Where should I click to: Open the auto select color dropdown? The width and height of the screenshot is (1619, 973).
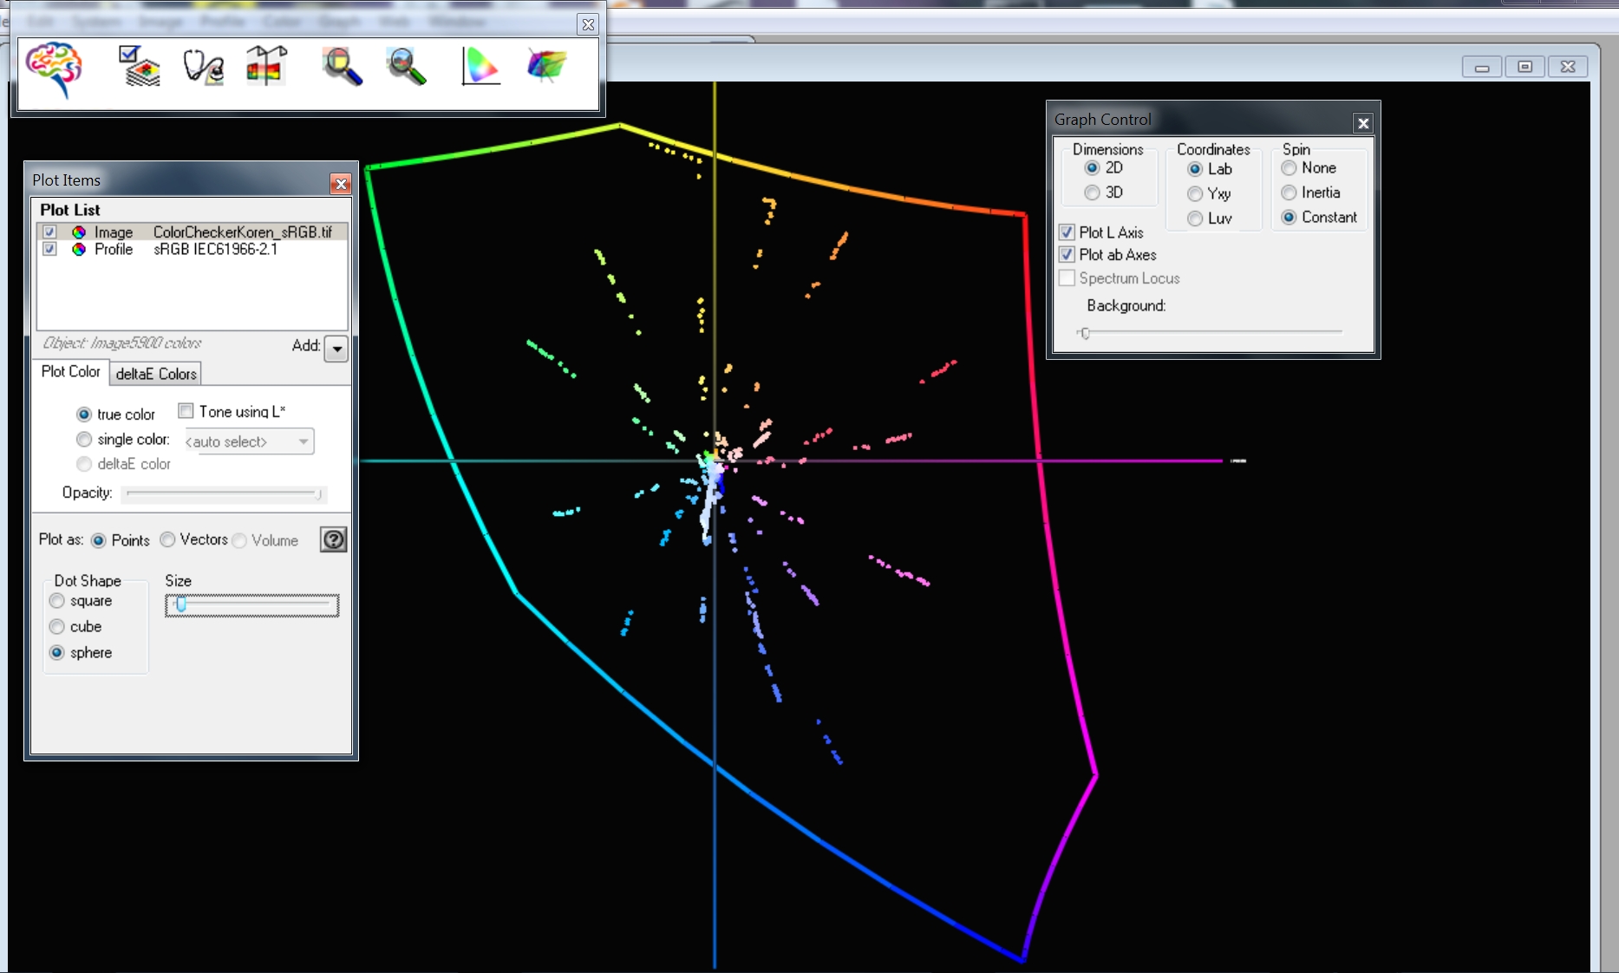click(x=249, y=441)
